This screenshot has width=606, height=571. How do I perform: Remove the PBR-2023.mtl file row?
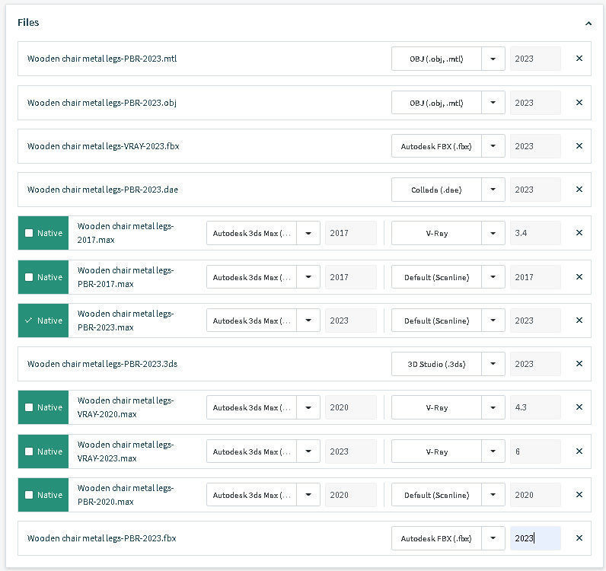[x=579, y=59]
